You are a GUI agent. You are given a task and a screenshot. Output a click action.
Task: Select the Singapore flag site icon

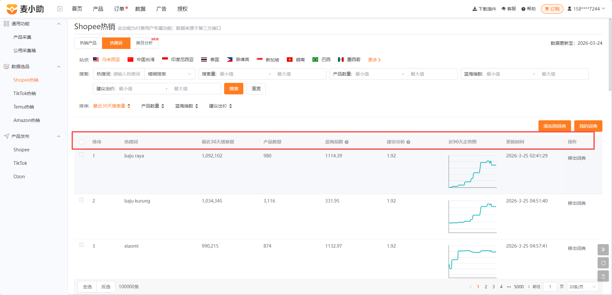pos(260,59)
